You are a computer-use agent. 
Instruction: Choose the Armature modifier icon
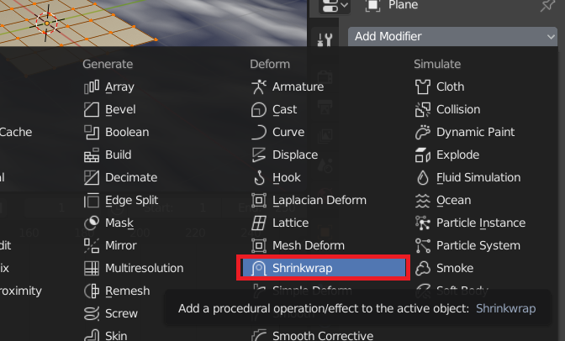[x=259, y=87]
